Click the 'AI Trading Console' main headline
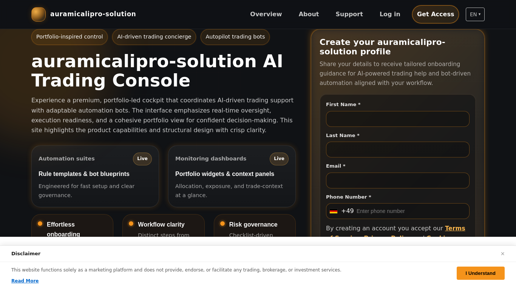This screenshot has height=290, width=516. pyautogui.click(x=157, y=71)
